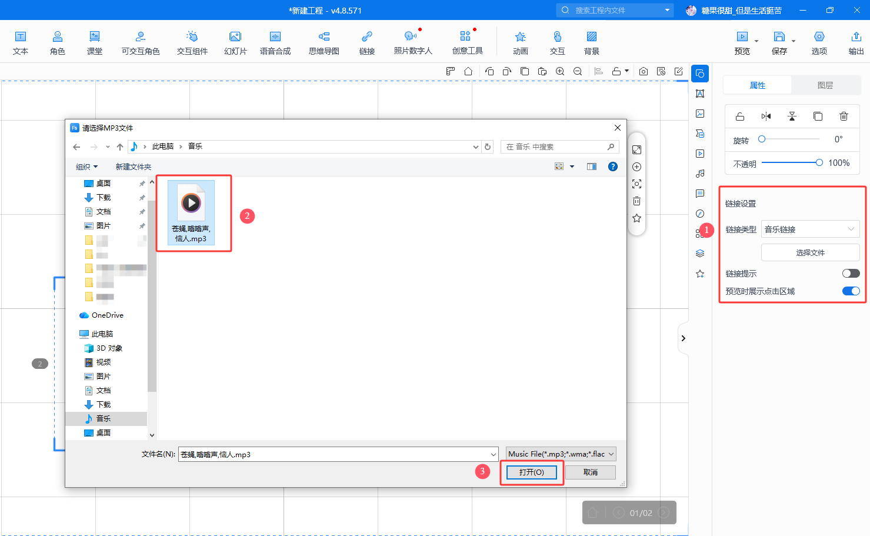
Task: Click the music note icon in side strip
Action: tap(700, 174)
